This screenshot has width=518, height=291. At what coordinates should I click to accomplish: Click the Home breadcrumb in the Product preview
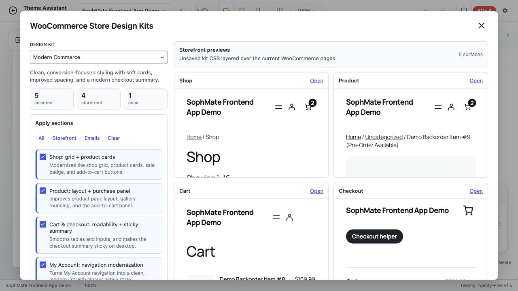click(x=353, y=137)
